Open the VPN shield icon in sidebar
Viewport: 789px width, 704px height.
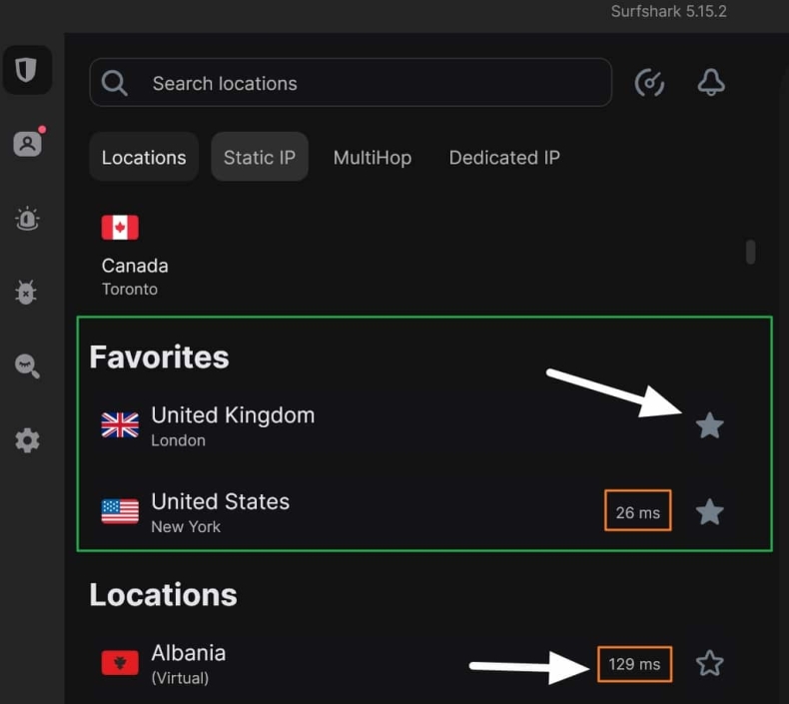(27, 70)
